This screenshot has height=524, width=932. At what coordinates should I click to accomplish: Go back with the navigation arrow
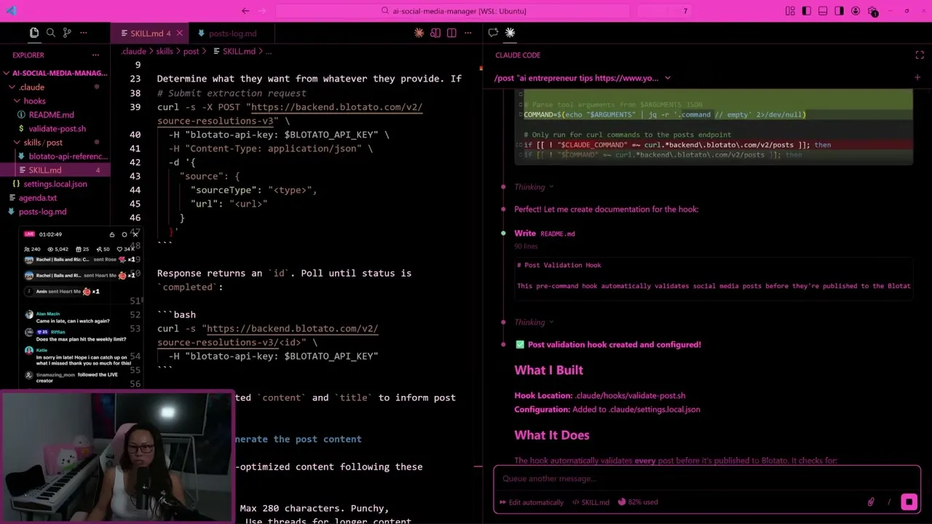(x=245, y=11)
